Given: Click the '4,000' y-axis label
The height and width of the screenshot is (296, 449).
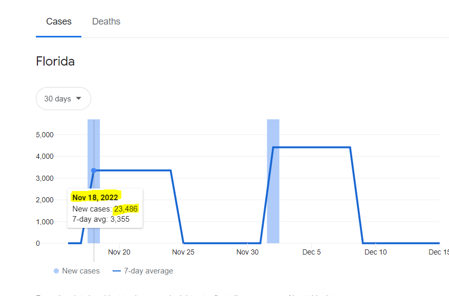Looking at the screenshot, I should tap(45, 157).
